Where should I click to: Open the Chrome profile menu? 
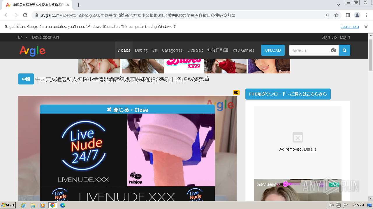pyautogui.click(x=357, y=15)
